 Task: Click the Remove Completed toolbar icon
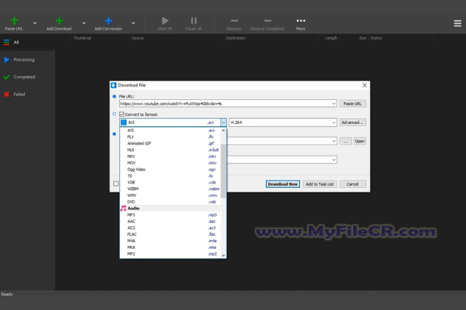267,21
